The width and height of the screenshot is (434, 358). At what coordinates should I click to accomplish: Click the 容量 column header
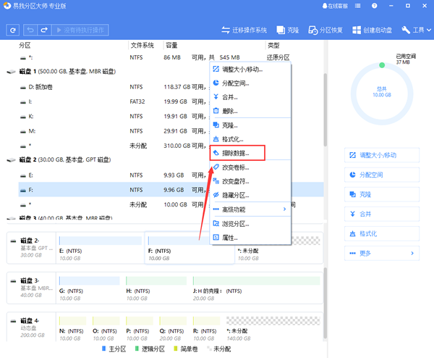(x=171, y=45)
